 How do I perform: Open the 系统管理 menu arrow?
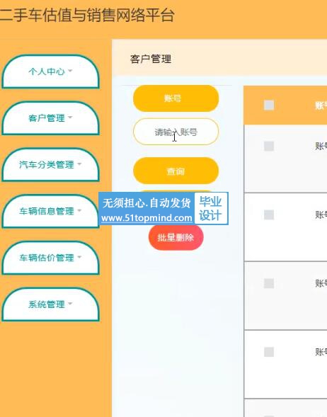(x=70, y=304)
